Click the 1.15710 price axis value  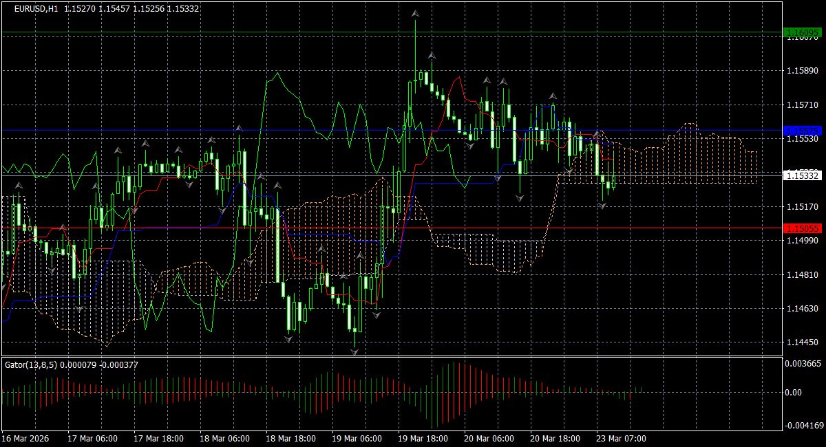click(x=802, y=105)
